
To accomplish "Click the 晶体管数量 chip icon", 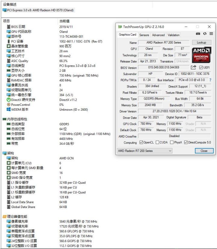I will coord(8,46).
